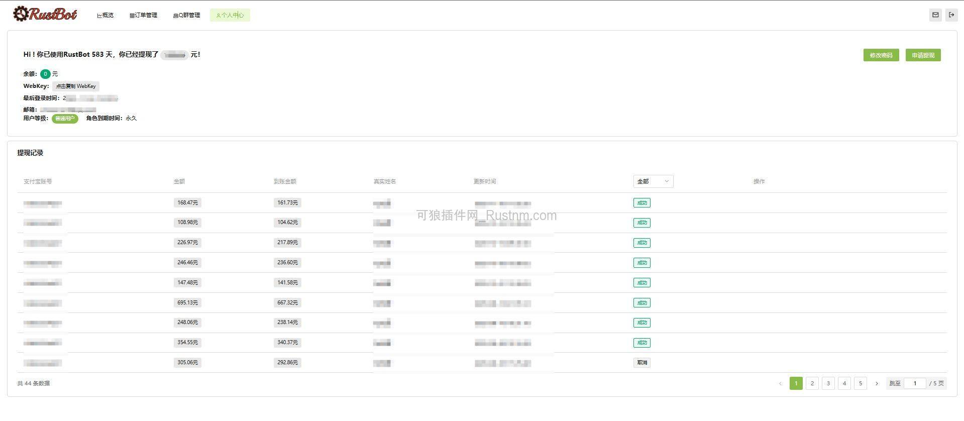Go to 订单管理 order management
The width and height of the screenshot is (964, 421).
click(144, 15)
